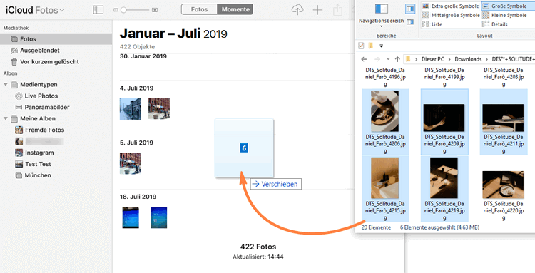Select file DTS_Solitude_Daniel_Farò_4219.jpg thumbnail
Viewport: 535px width, 273px height.
pyautogui.click(x=444, y=178)
